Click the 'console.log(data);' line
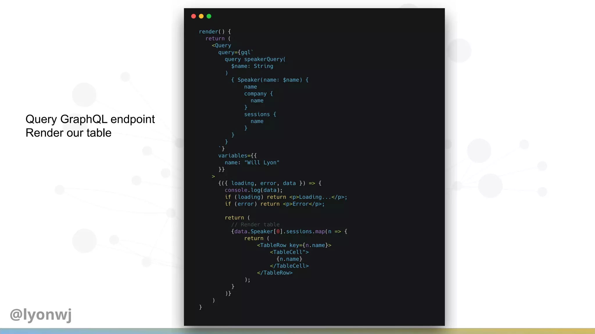 point(254,190)
